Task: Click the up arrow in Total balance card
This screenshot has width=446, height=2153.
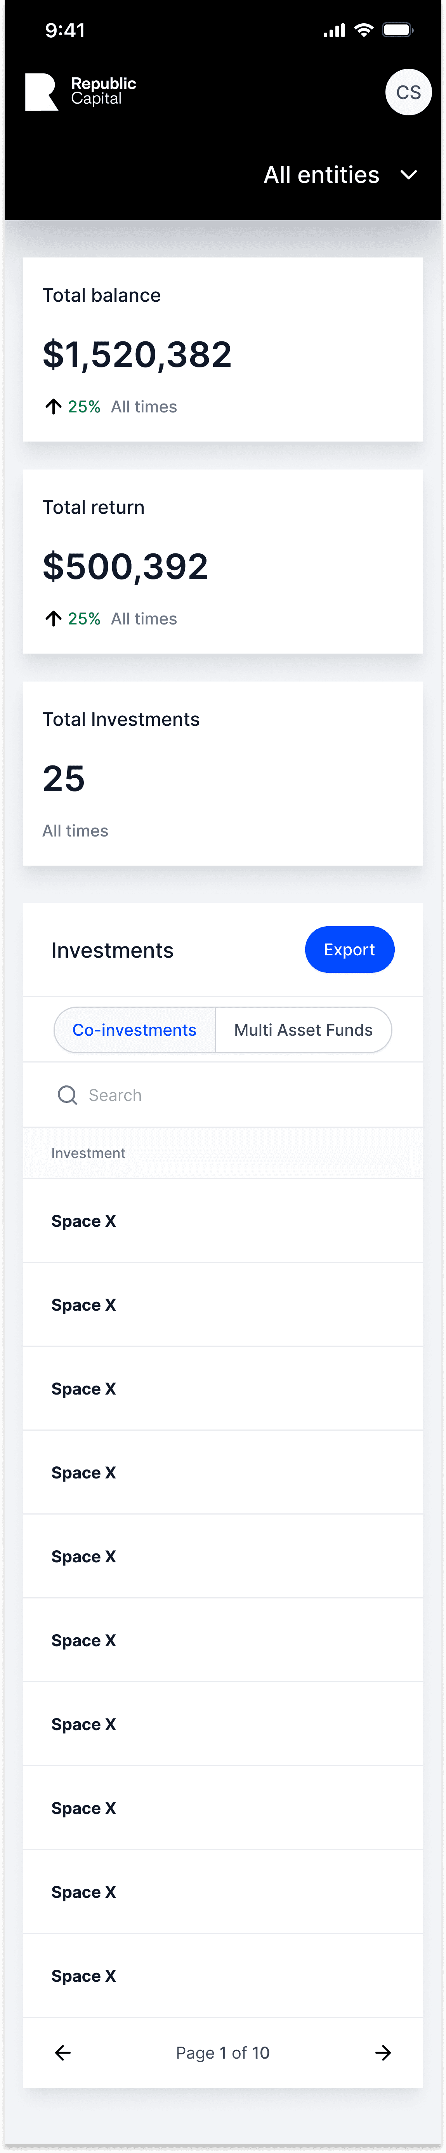Action: 54,407
